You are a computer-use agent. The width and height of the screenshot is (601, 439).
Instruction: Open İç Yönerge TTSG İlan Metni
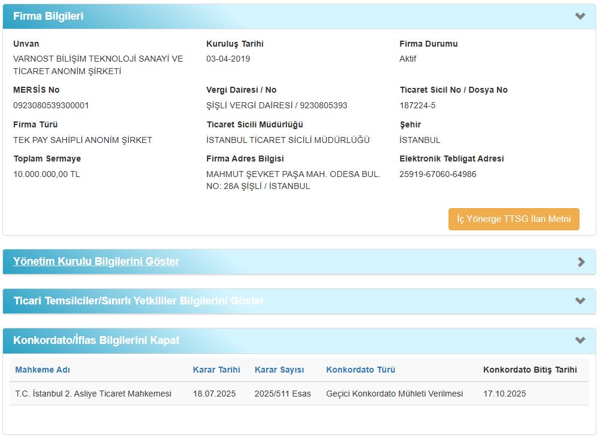click(514, 219)
